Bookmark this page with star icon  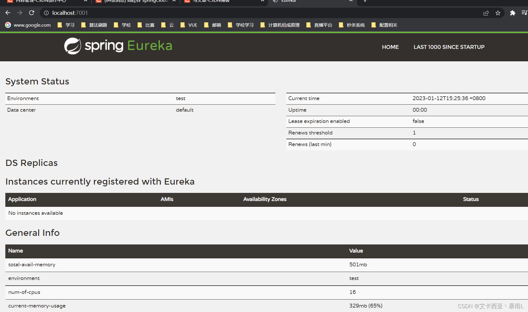click(x=498, y=13)
